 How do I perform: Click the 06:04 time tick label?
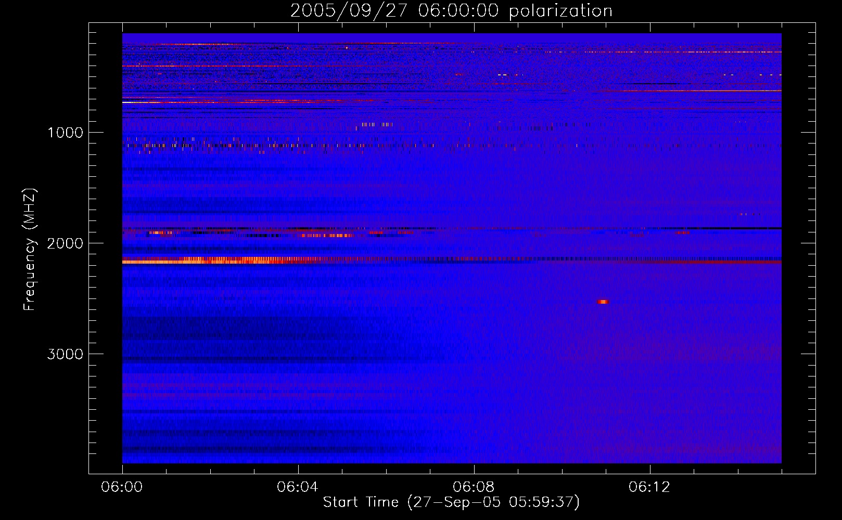(298, 487)
